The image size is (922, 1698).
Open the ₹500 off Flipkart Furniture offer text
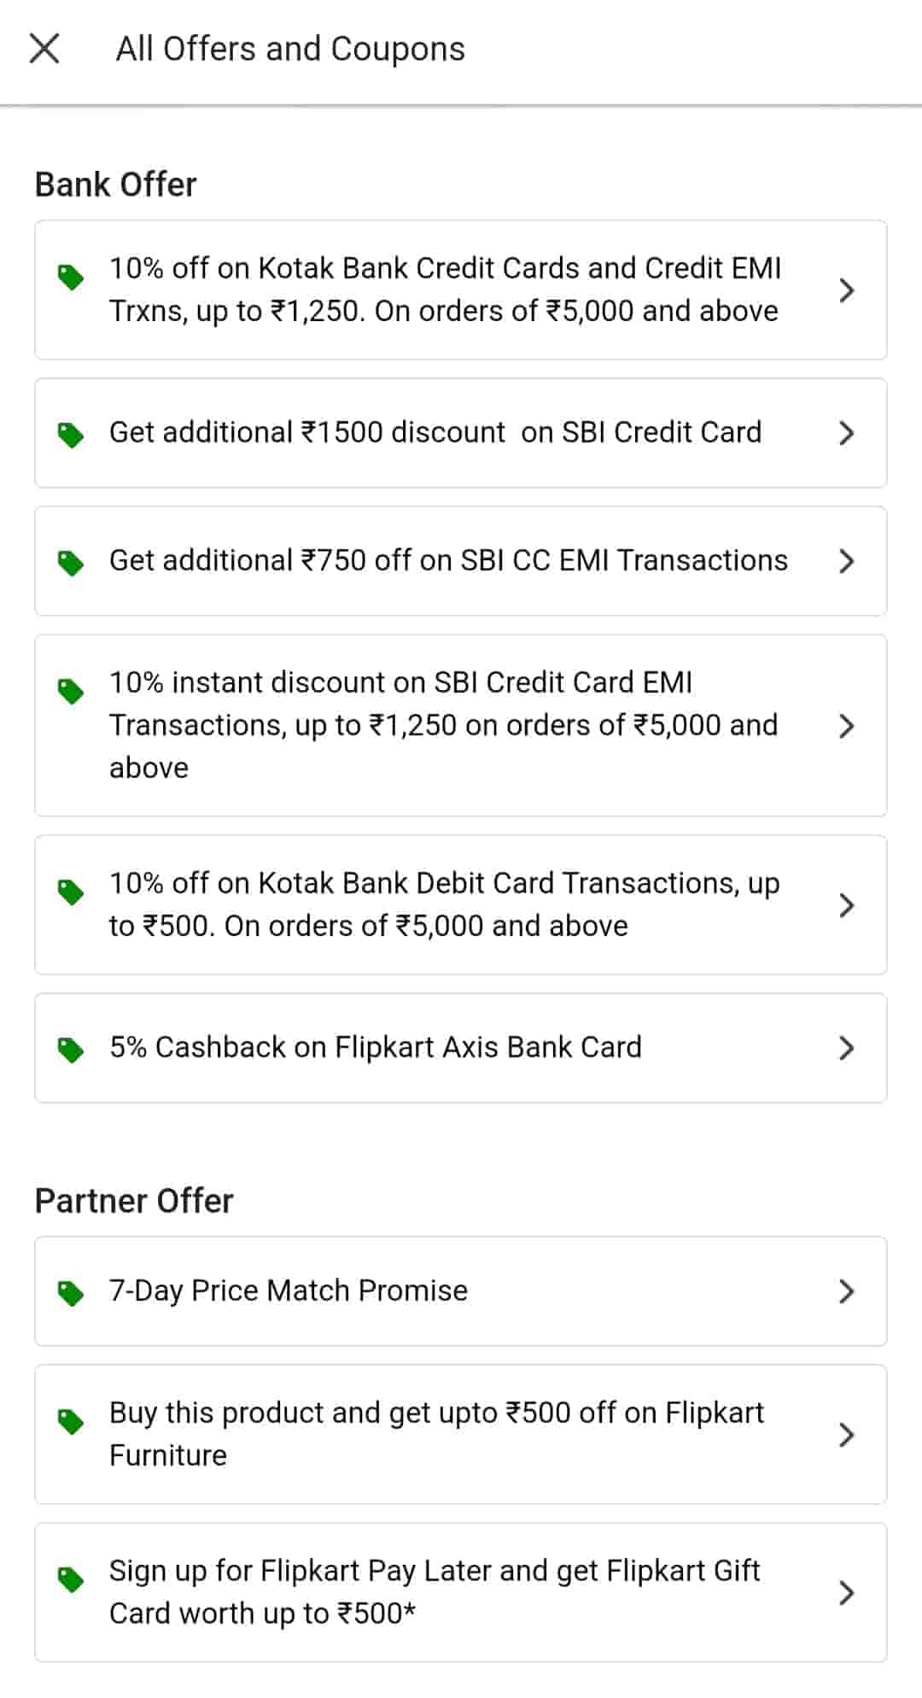(436, 1434)
